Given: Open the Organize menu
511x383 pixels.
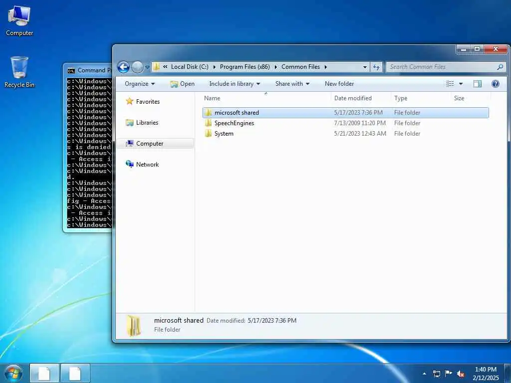Looking at the screenshot, I should (140, 84).
